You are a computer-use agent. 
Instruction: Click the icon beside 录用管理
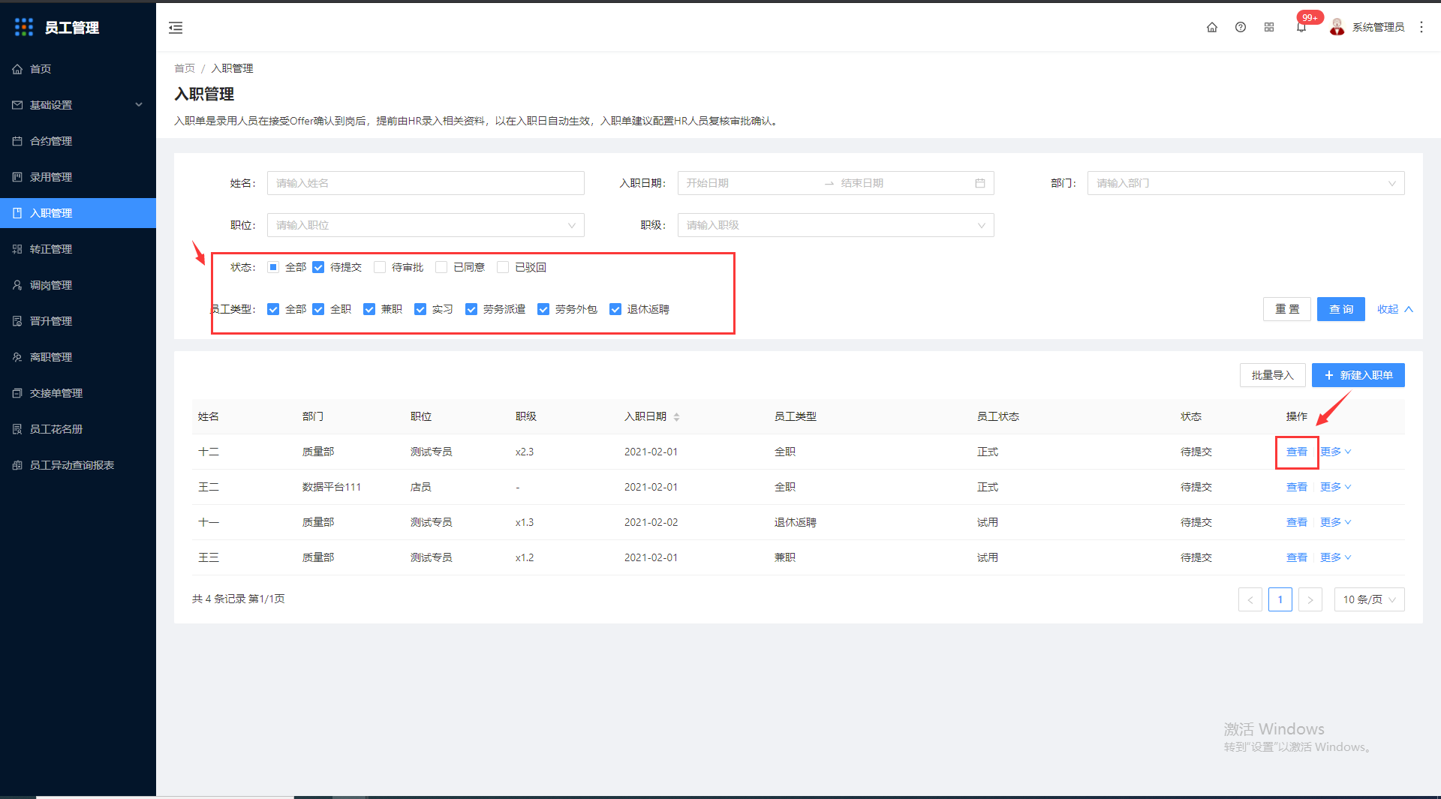[17, 177]
